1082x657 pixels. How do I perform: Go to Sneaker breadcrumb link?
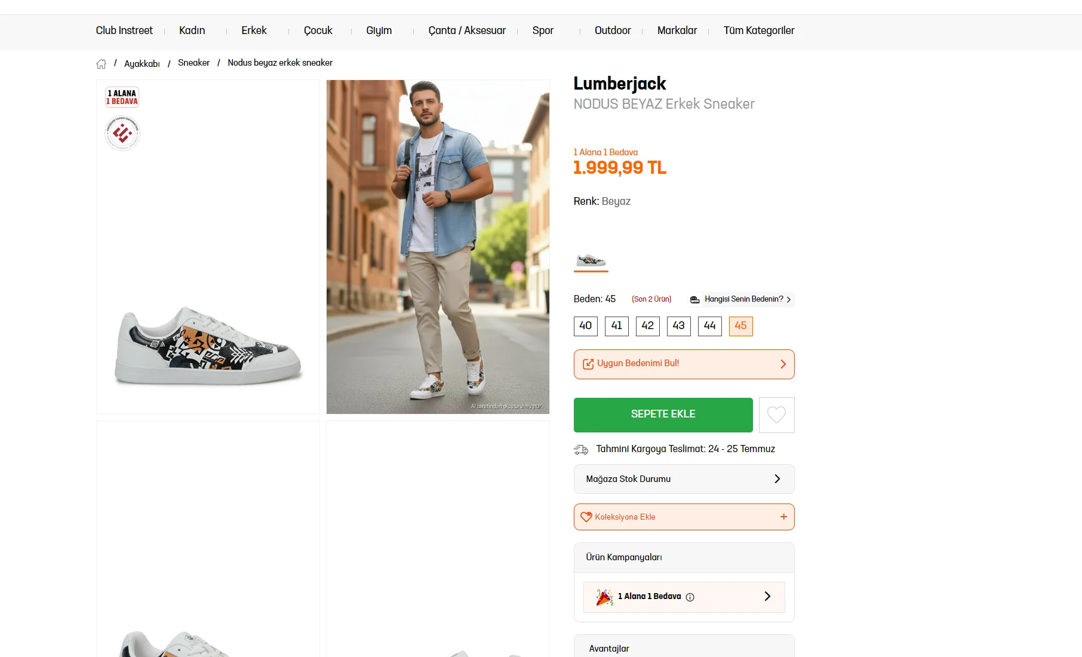193,63
